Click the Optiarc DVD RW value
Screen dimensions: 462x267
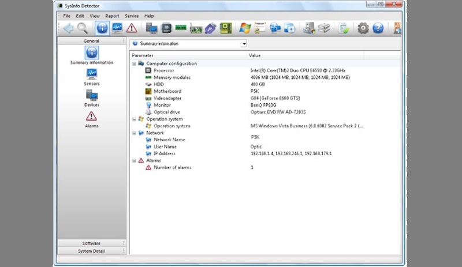click(278, 112)
